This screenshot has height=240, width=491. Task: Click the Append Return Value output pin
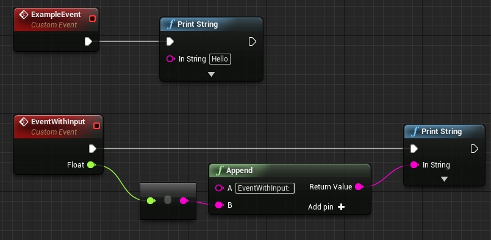pyautogui.click(x=359, y=187)
